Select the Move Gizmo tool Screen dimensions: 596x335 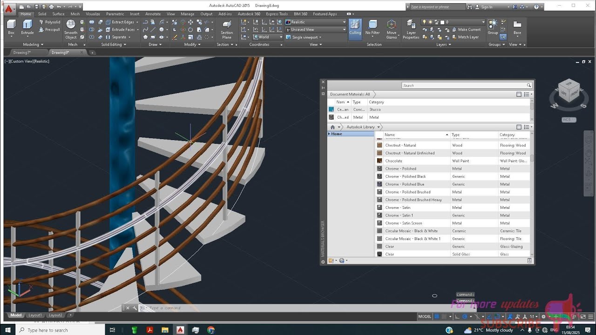point(392,29)
